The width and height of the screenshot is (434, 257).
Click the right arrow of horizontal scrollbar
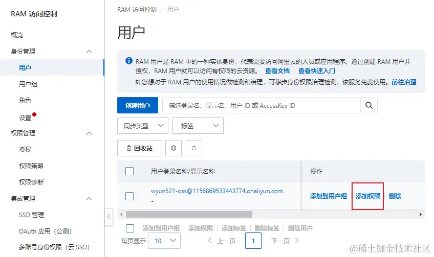[421, 215]
